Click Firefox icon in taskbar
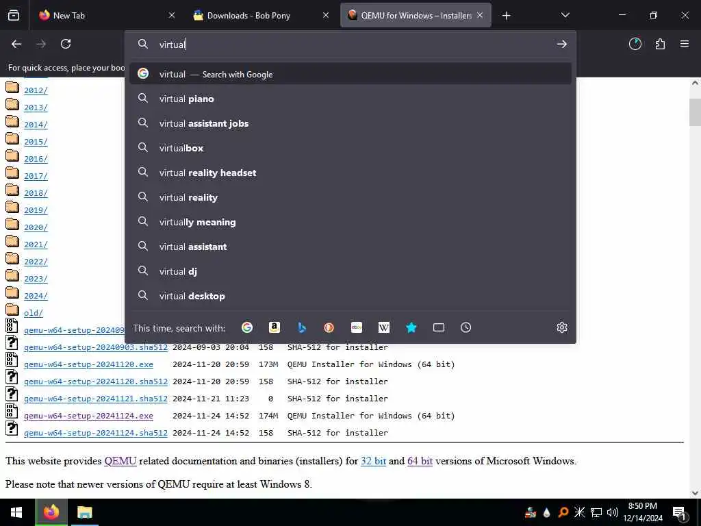 coord(51,512)
